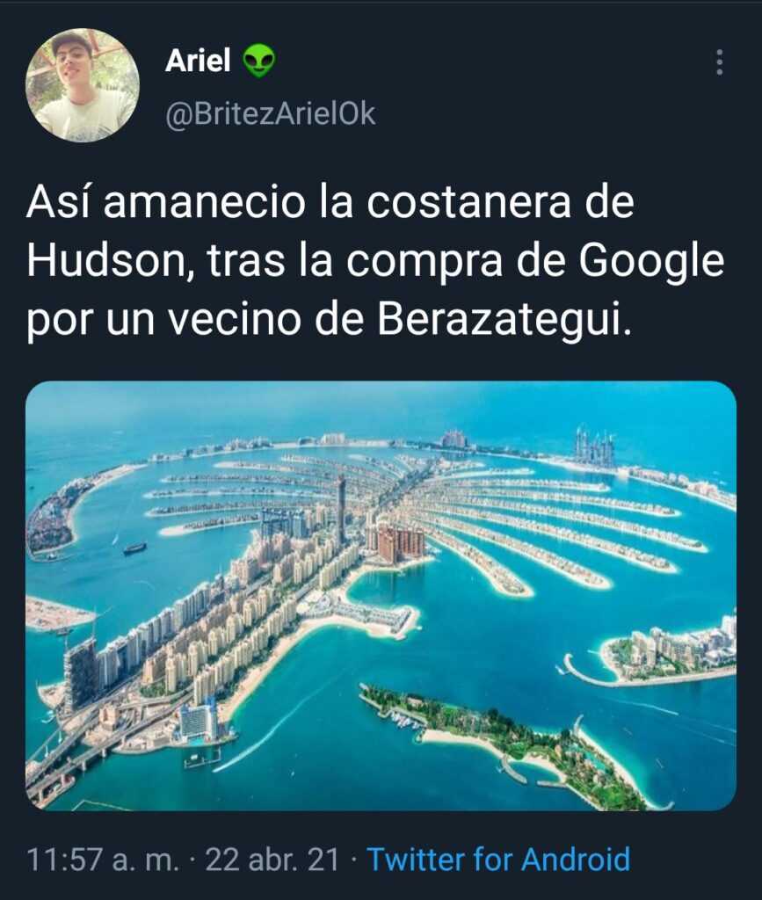Click the cluster of distant skyscrapers in photo

coord(594,445)
